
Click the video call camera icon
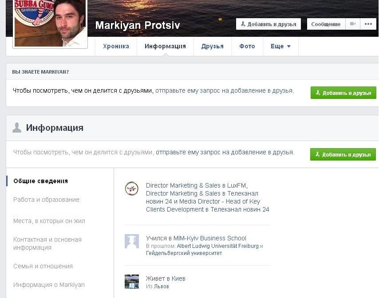(x=353, y=24)
